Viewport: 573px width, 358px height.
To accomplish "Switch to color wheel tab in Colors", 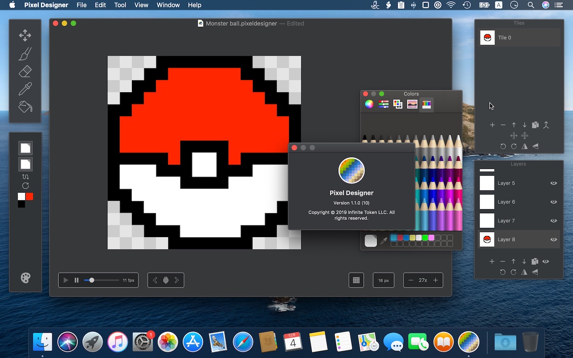I will pyautogui.click(x=369, y=104).
